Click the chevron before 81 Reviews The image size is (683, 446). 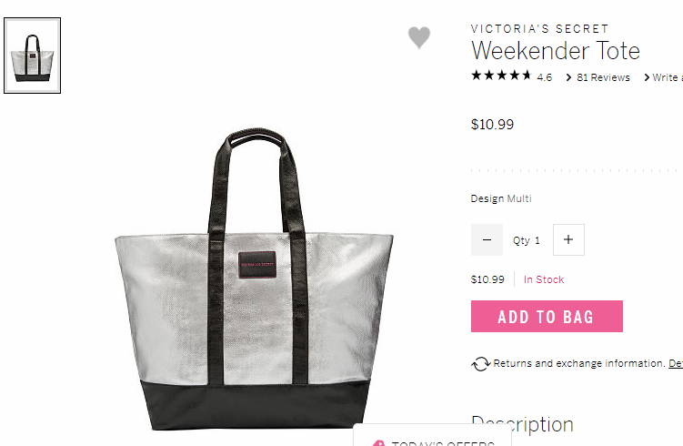[x=568, y=77]
